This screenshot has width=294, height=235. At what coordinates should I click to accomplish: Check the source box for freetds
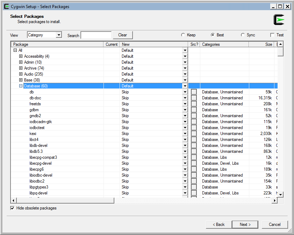click(194, 104)
